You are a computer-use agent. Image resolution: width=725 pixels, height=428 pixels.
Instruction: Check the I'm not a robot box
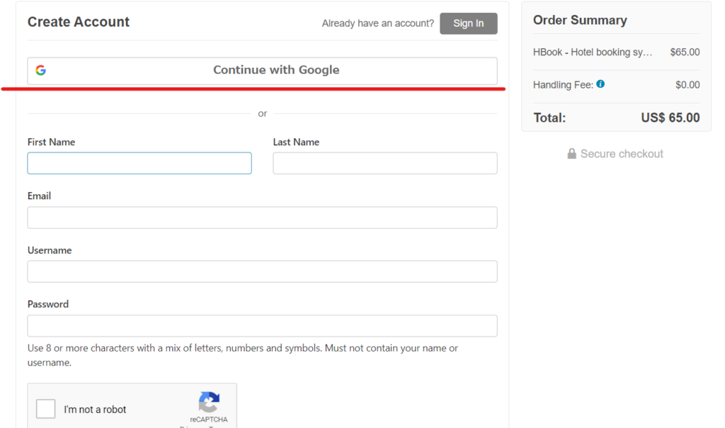[x=46, y=409]
